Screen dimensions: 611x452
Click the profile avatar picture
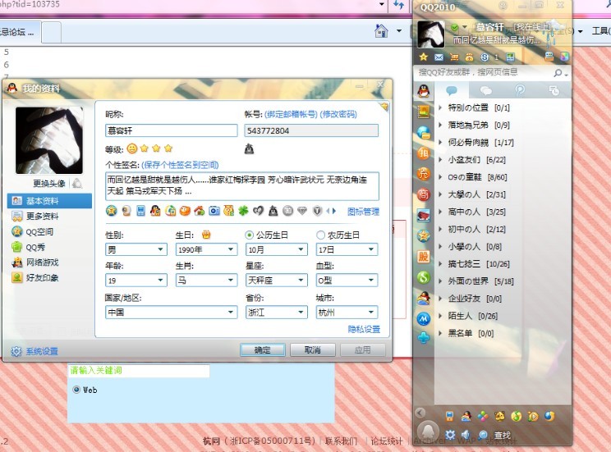pos(49,140)
